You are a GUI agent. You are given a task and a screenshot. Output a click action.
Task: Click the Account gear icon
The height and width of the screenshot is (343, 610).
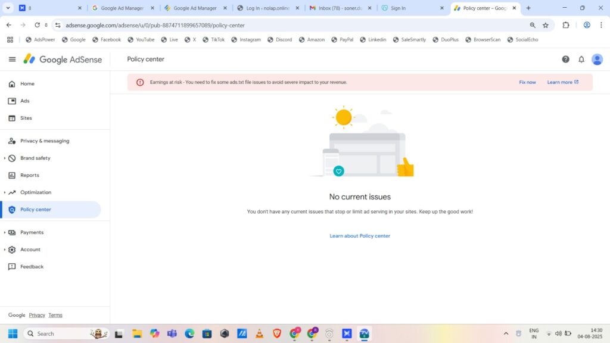tap(12, 250)
